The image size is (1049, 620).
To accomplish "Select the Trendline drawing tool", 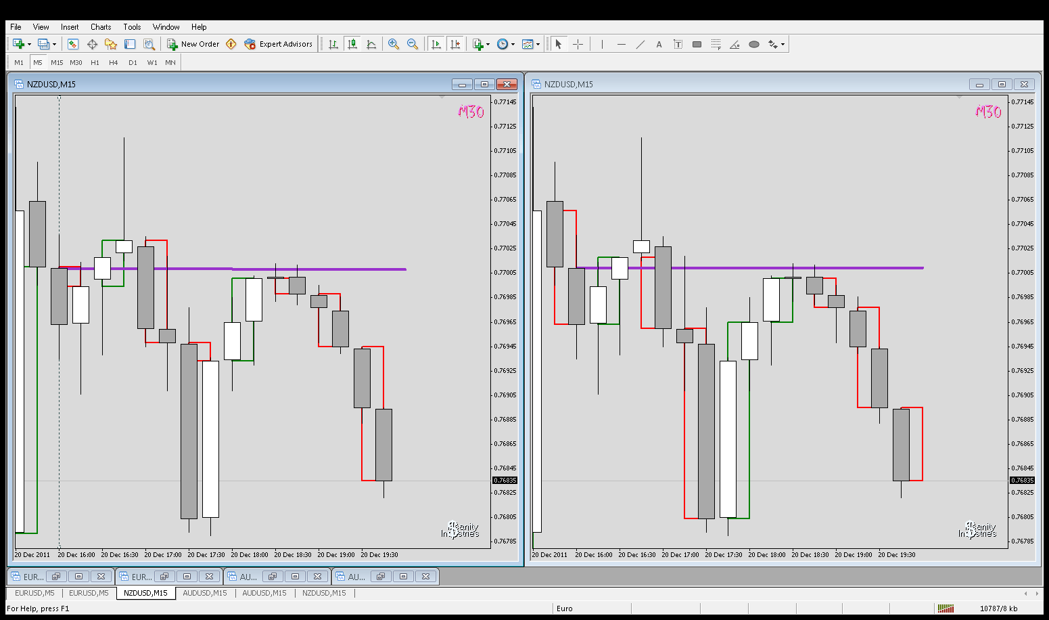I will pyautogui.click(x=640, y=44).
